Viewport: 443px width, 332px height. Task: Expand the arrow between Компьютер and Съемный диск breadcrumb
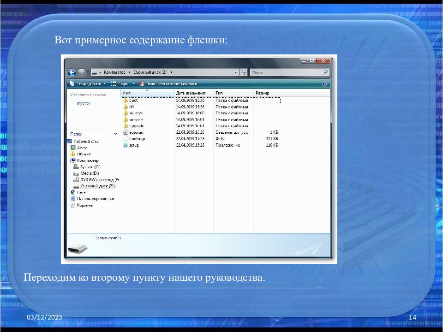(x=129, y=72)
